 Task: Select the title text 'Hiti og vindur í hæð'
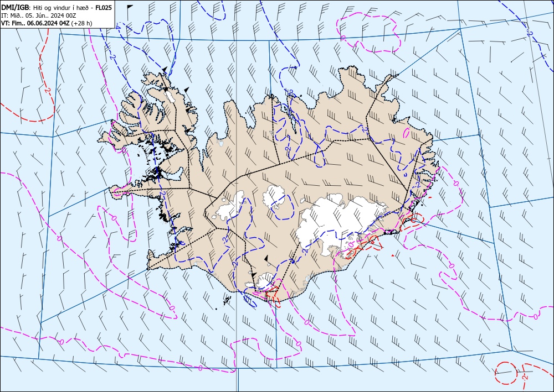[x=62, y=7]
